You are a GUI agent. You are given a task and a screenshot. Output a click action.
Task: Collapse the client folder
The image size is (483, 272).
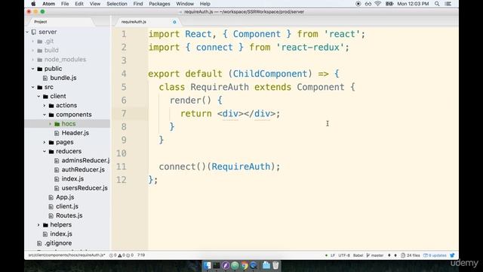[x=38, y=96]
